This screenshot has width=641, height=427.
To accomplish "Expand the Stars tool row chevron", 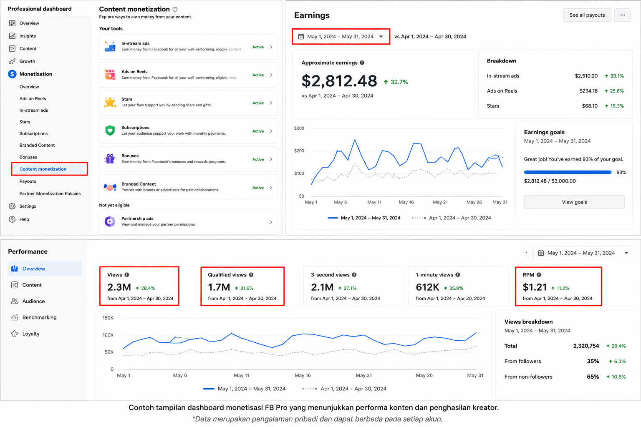I will [x=271, y=103].
